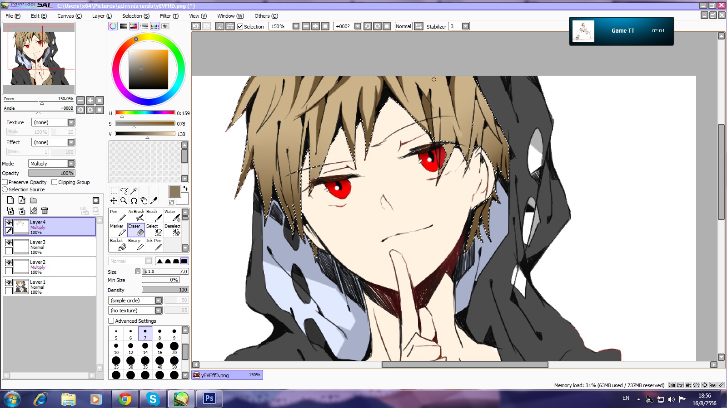Enable Advanced Settings checkbox
The height and width of the screenshot is (408, 727).
(111, 321)
